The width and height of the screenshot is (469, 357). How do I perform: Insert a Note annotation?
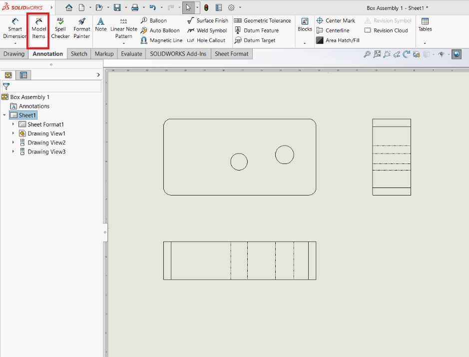pyautogui.click(x=101, y=25)
